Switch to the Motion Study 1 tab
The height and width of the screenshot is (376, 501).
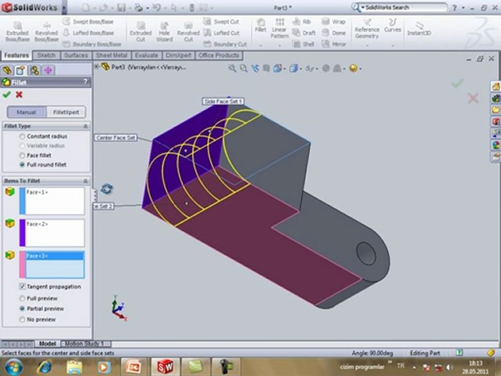[x=85, y=344]
